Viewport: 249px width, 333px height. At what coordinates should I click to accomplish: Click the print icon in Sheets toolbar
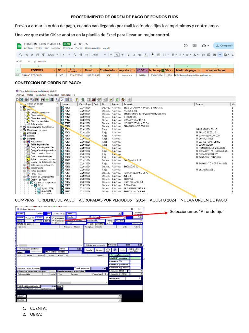[38, 55]
